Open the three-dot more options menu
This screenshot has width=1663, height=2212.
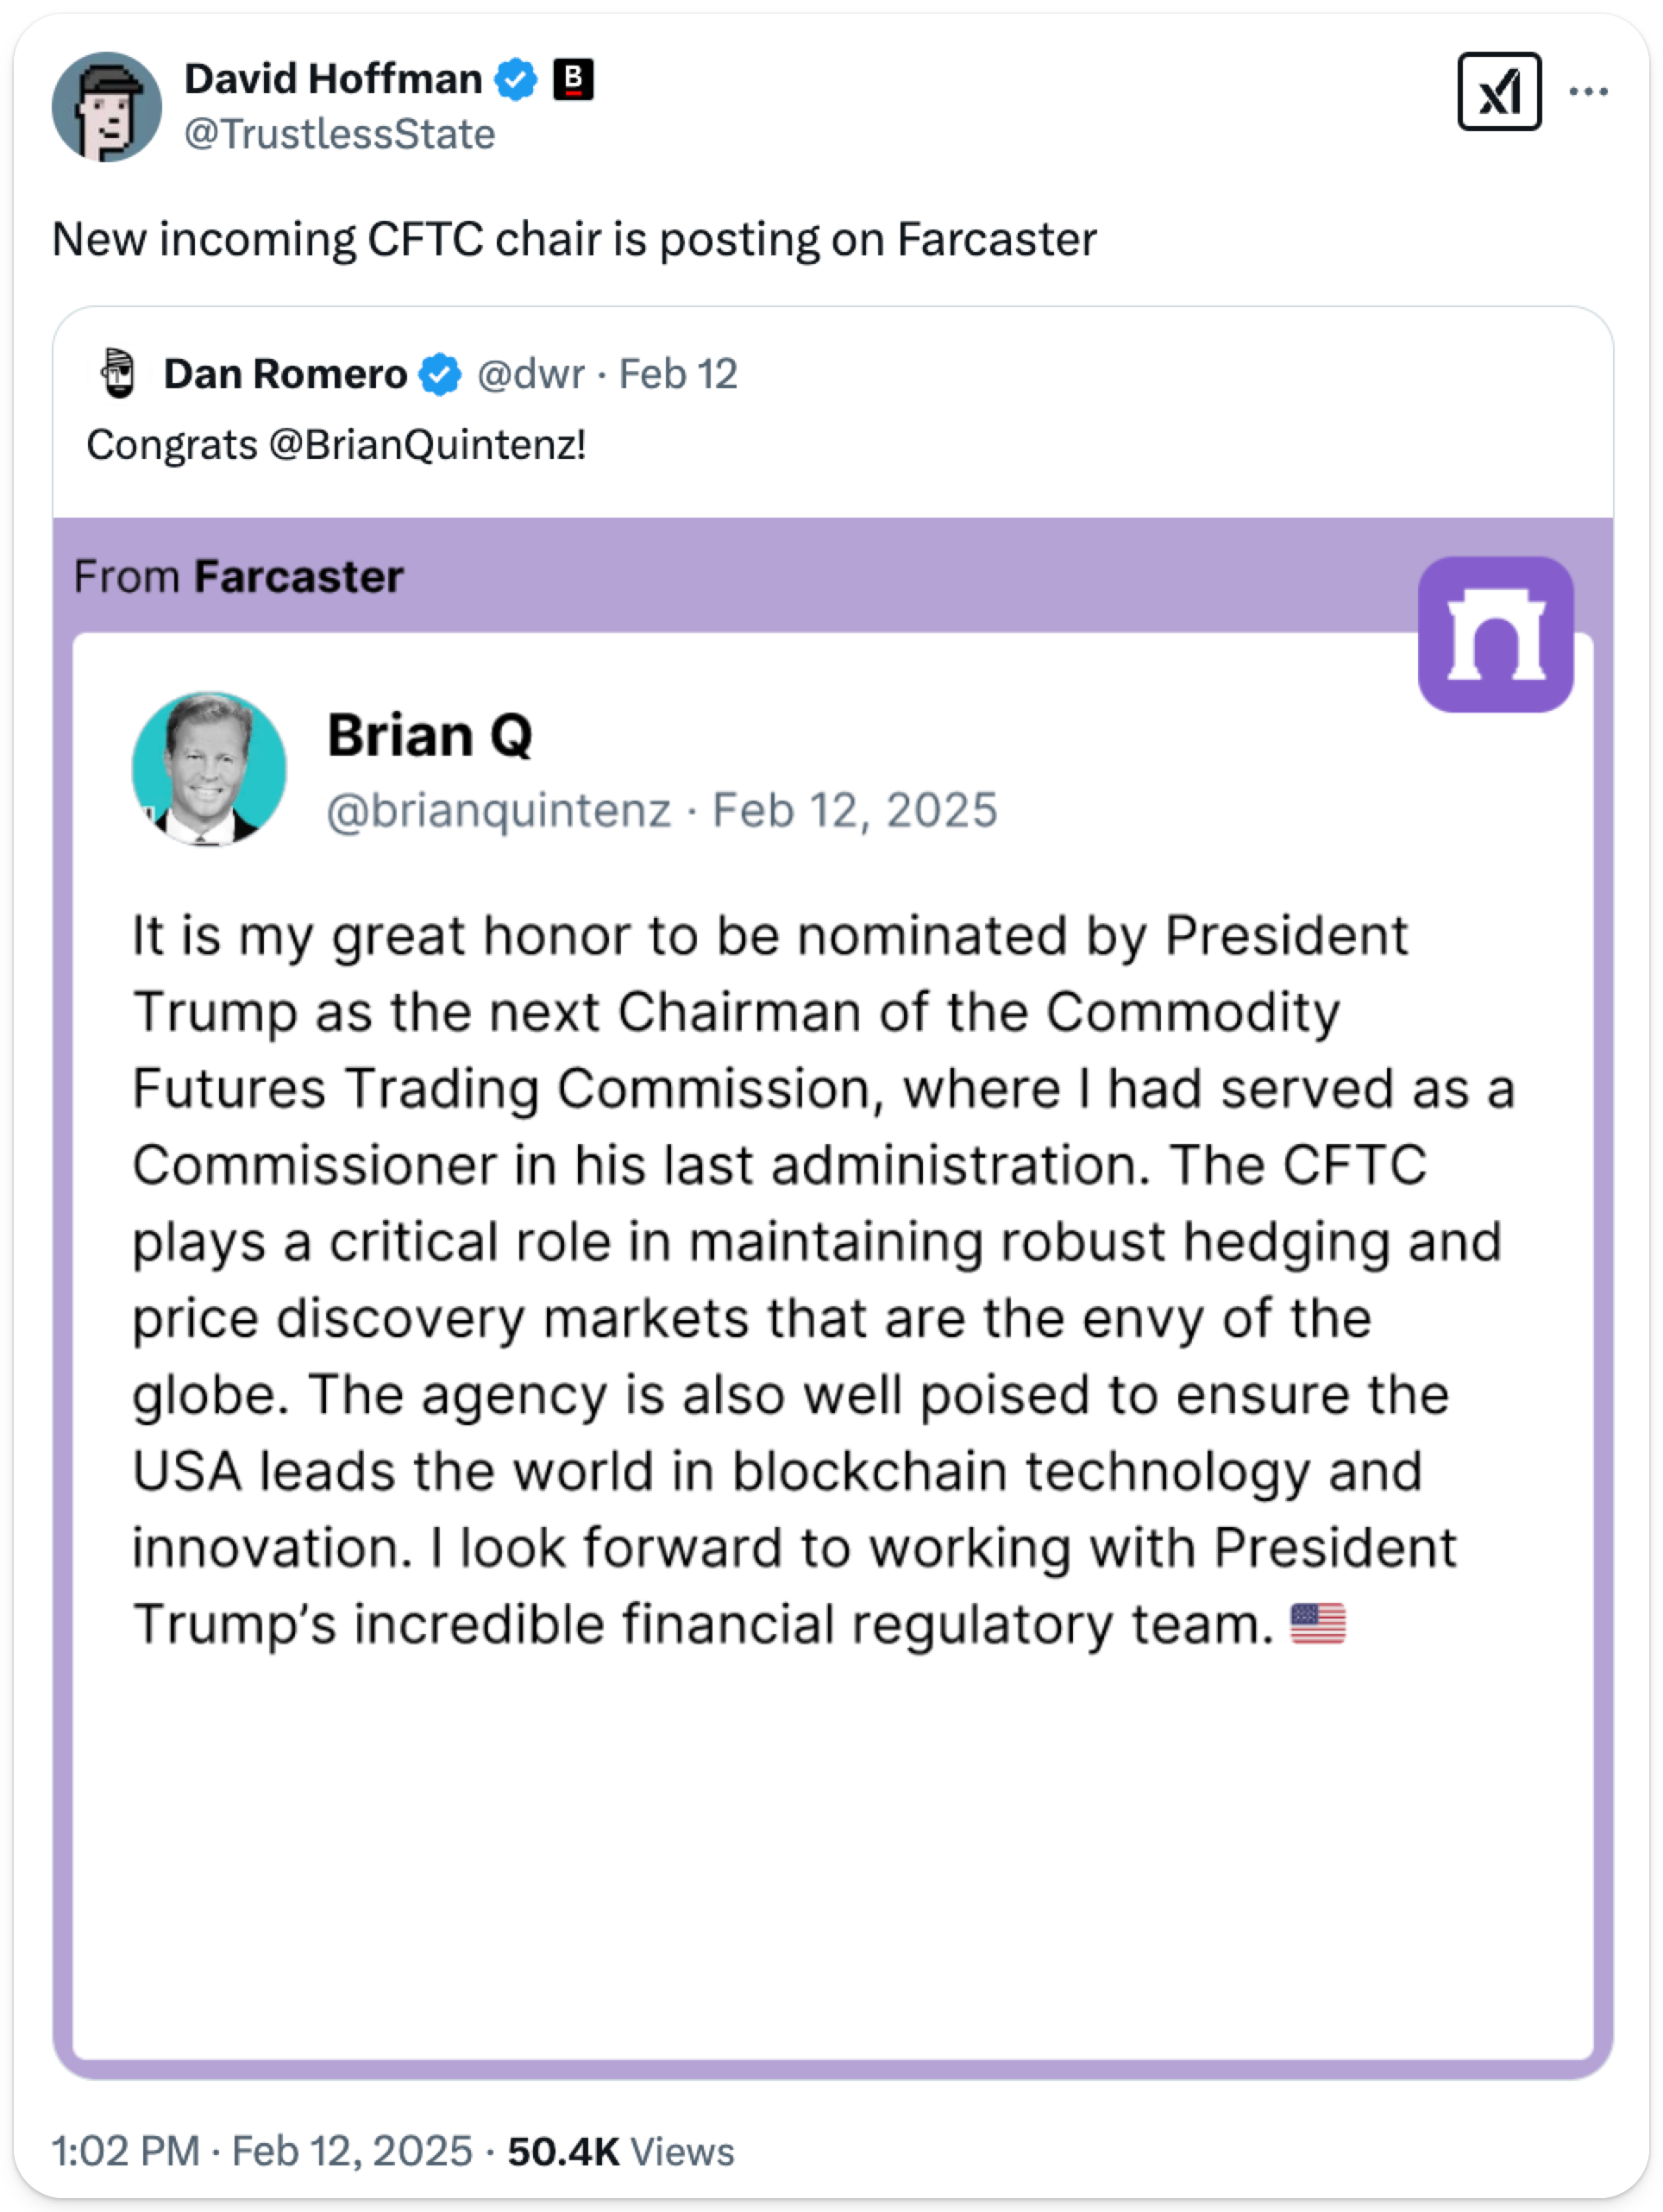1587,92
